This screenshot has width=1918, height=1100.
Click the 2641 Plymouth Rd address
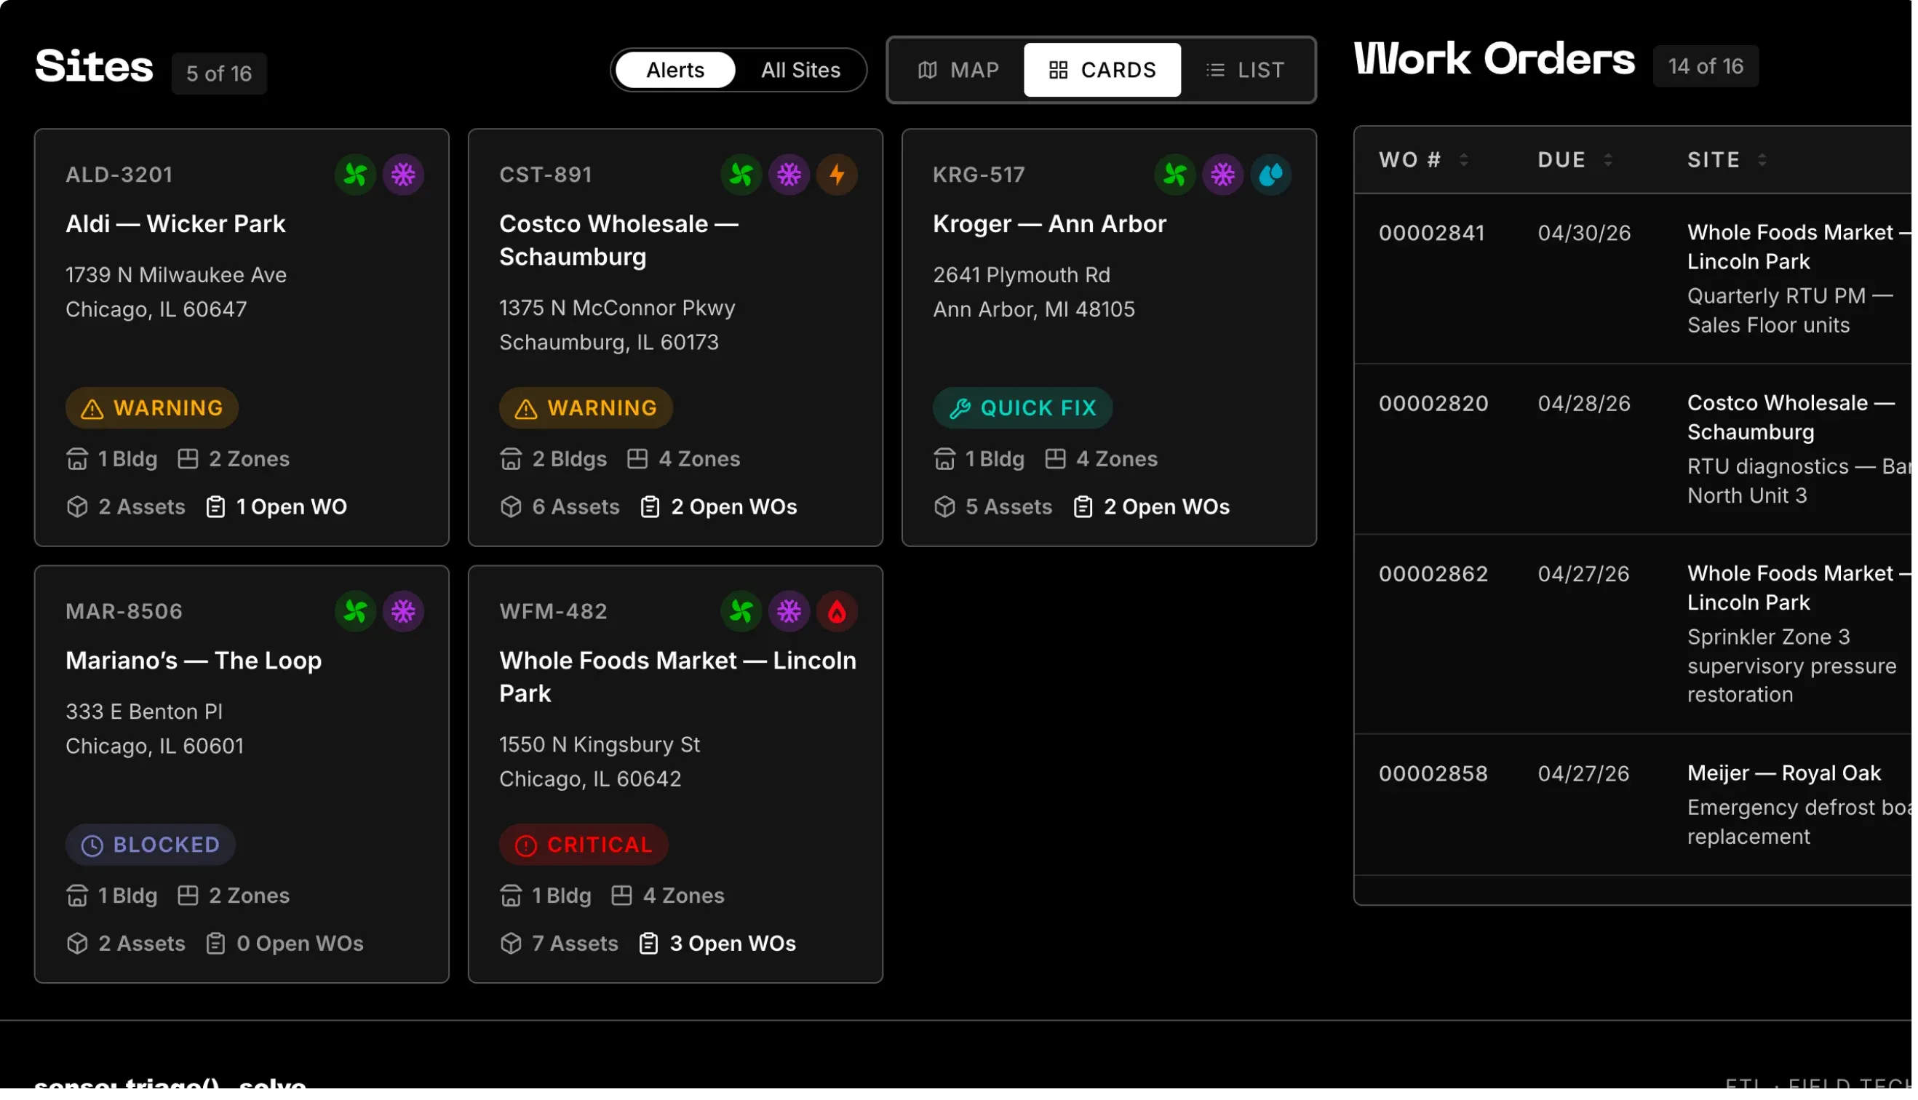(1024, 276)
